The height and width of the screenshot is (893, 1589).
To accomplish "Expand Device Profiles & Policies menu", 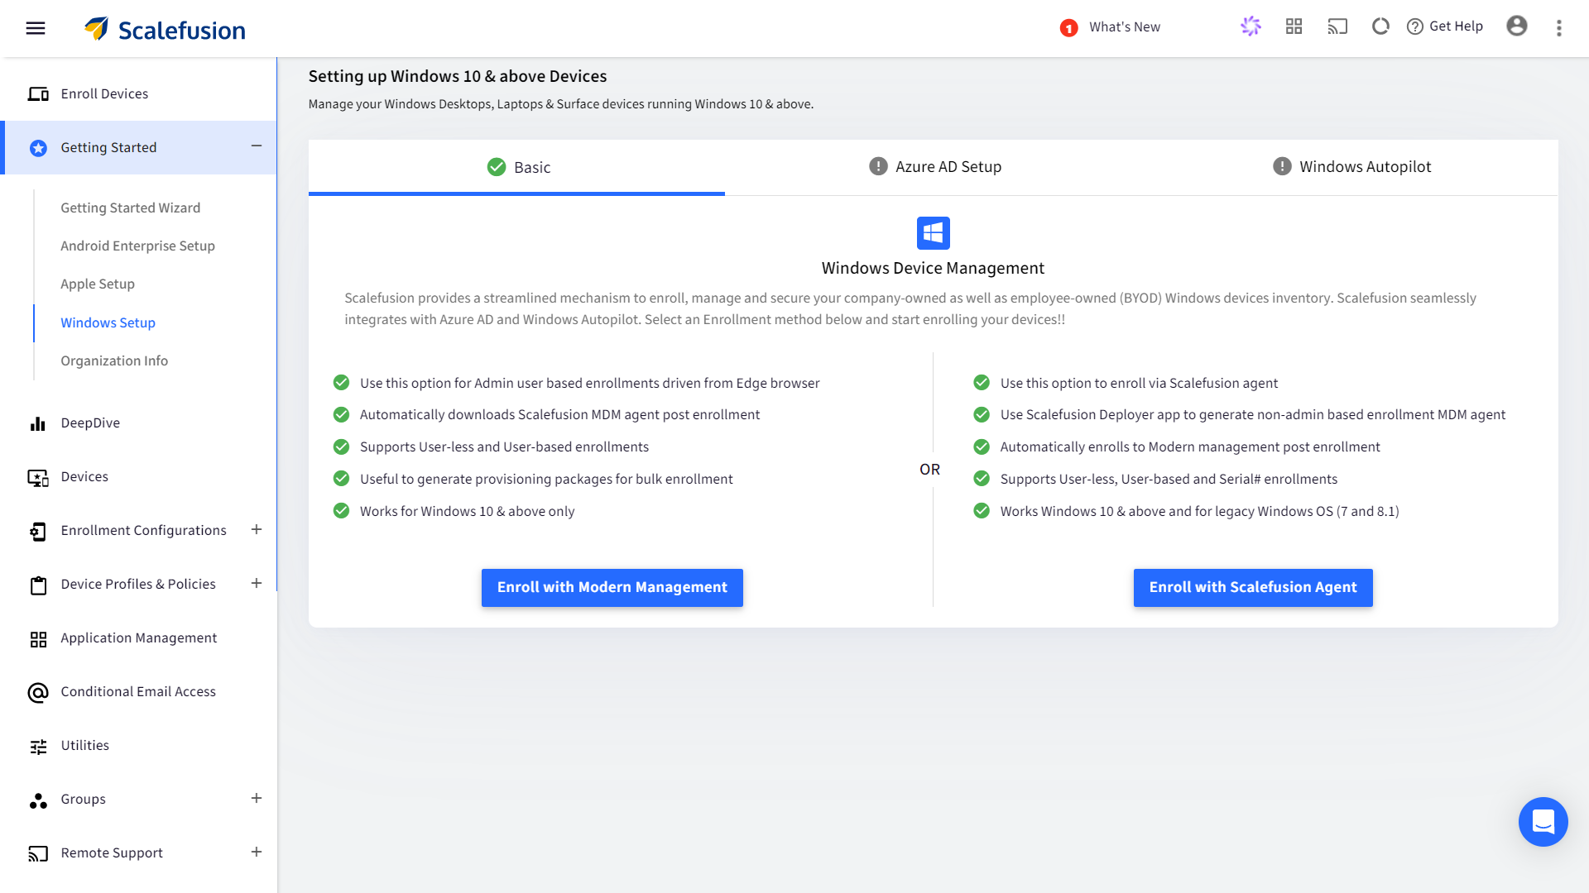I will [x=257, y=583].
